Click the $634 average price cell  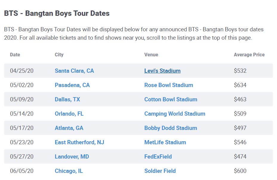click(x=240, y=85)
